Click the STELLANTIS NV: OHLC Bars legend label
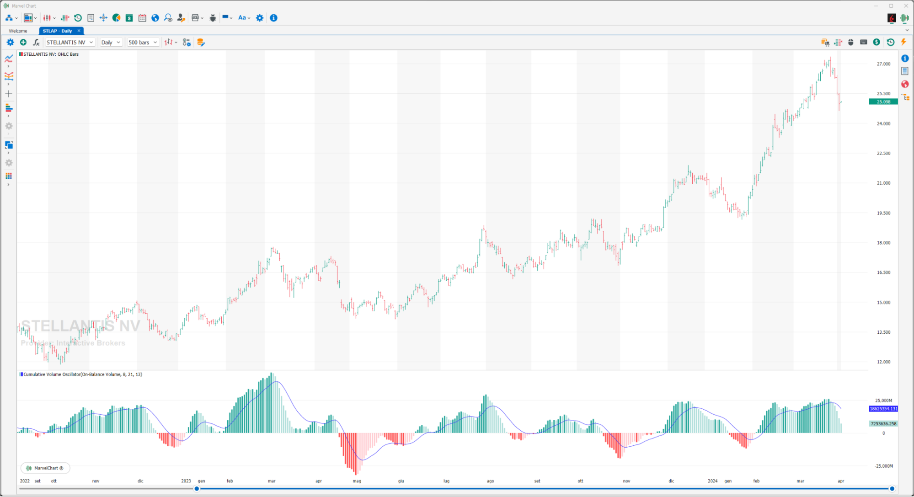The width and height of the screenshot is (914, 497). click(51, 54)
